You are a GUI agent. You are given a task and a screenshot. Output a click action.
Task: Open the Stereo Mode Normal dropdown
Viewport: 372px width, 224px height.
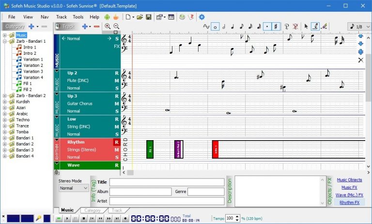coord(74,188)
